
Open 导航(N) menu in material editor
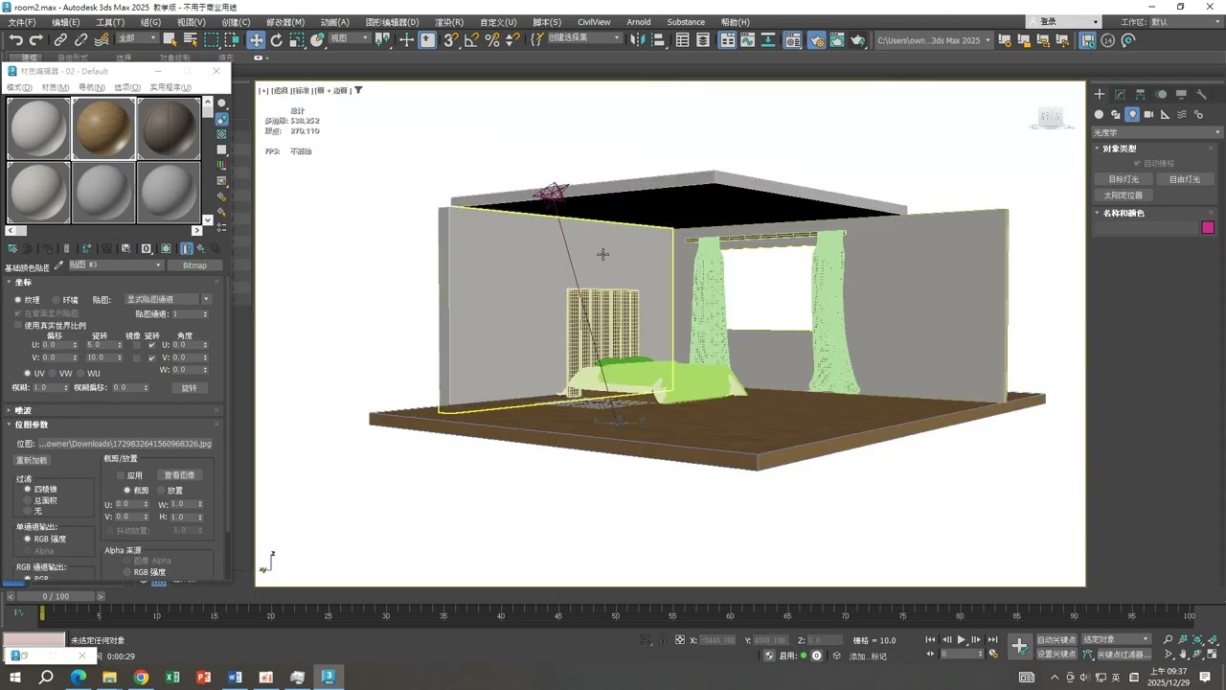coord(91,87)
